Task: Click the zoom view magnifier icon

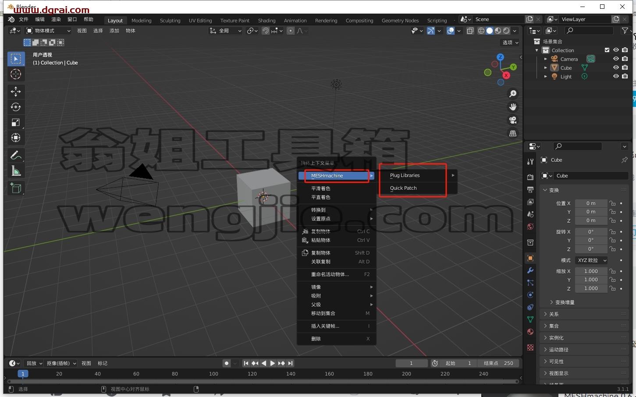Action: tap(513, 94)
